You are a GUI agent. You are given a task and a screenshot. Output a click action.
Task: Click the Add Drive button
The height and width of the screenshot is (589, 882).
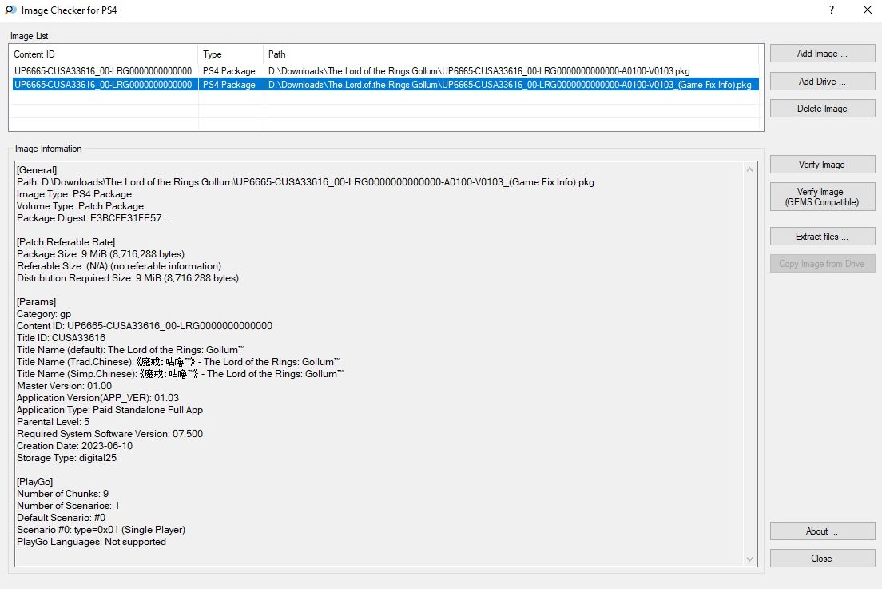tap(822, 81)
